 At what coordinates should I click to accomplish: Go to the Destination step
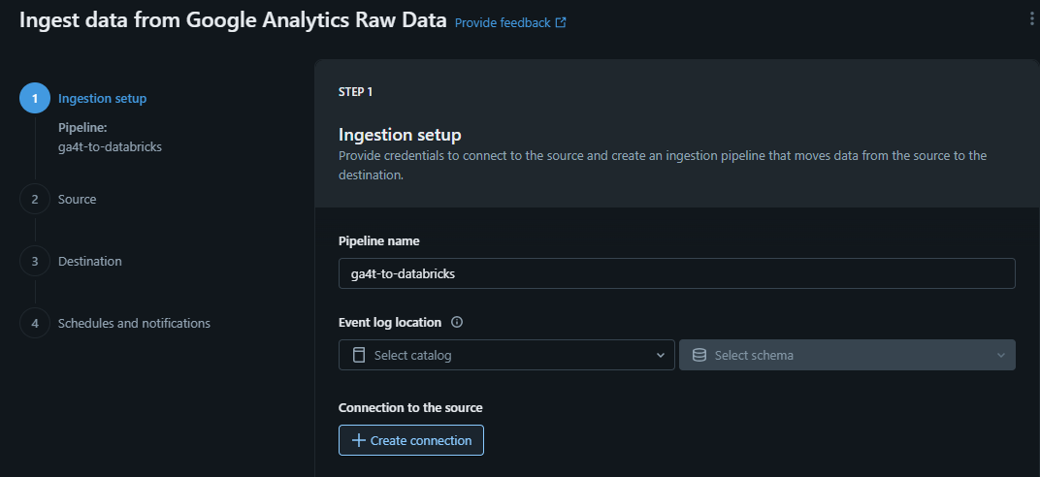pyautogui.click(x=90, y=261)
